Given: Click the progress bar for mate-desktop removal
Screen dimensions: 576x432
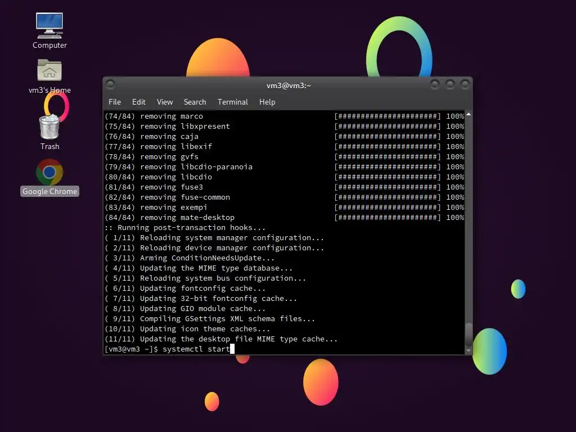Looking at the screenshot, I should click(388, 218).
